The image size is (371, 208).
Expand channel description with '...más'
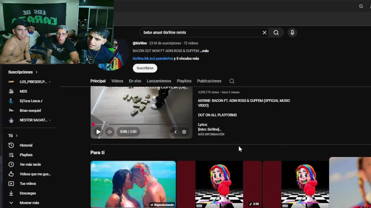(x=204, y=51)
